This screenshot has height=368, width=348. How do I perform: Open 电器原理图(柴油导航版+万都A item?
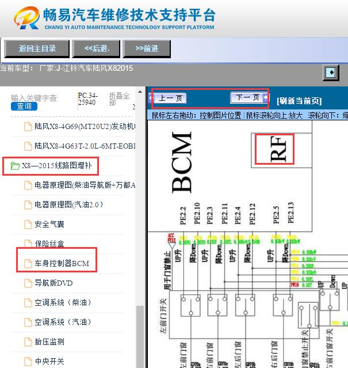[x=85, y=185]
